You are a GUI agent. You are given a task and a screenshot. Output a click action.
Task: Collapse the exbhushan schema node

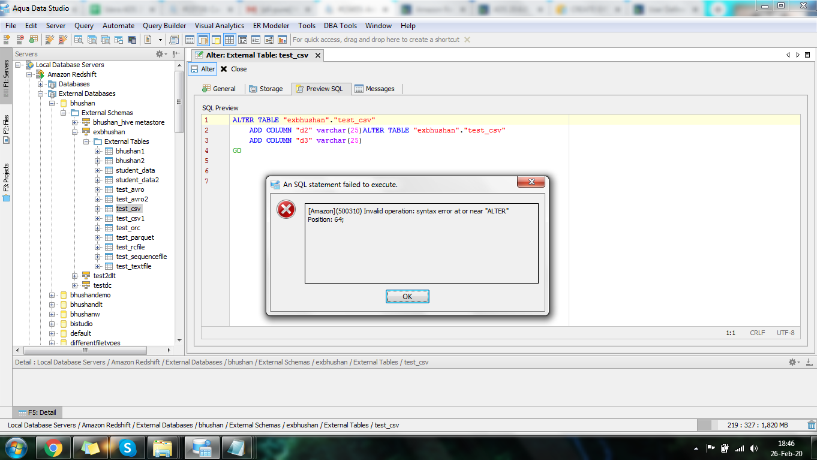75,132
